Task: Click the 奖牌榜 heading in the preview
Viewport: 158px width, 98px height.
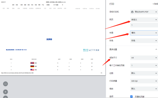Action: pos(49,39)
